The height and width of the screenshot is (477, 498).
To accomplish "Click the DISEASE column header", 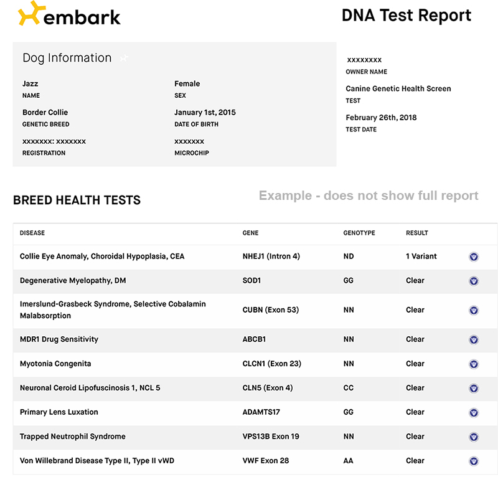I will tap(32, 233).
